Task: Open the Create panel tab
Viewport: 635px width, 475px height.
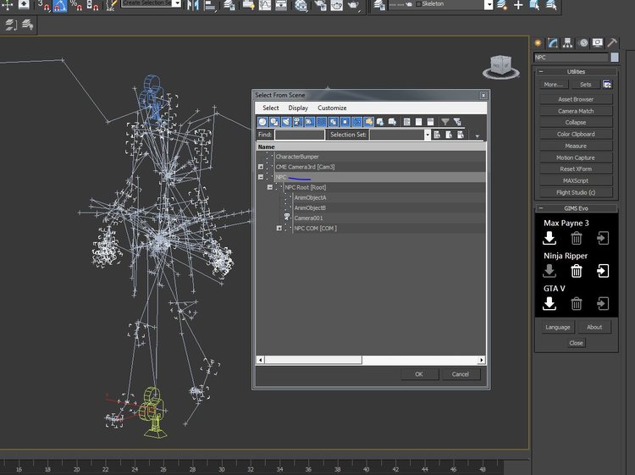Action: point(538,43)
